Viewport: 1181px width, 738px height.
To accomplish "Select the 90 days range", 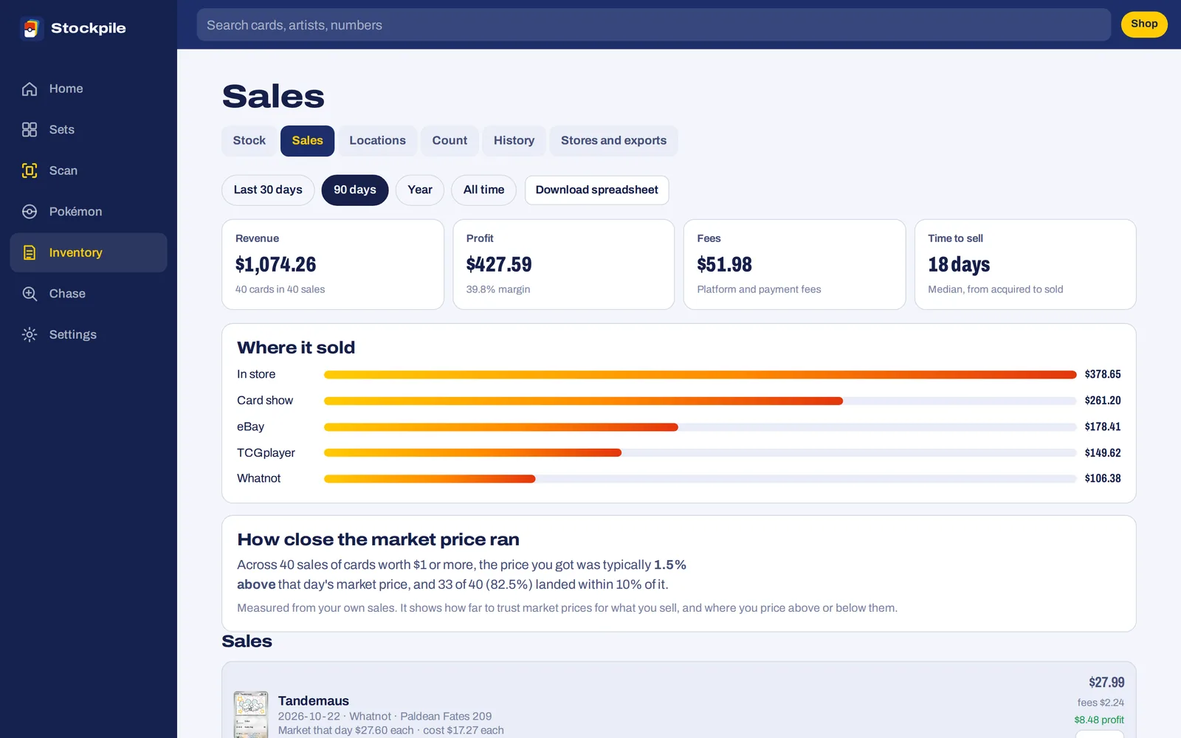I will coord(355,190).
